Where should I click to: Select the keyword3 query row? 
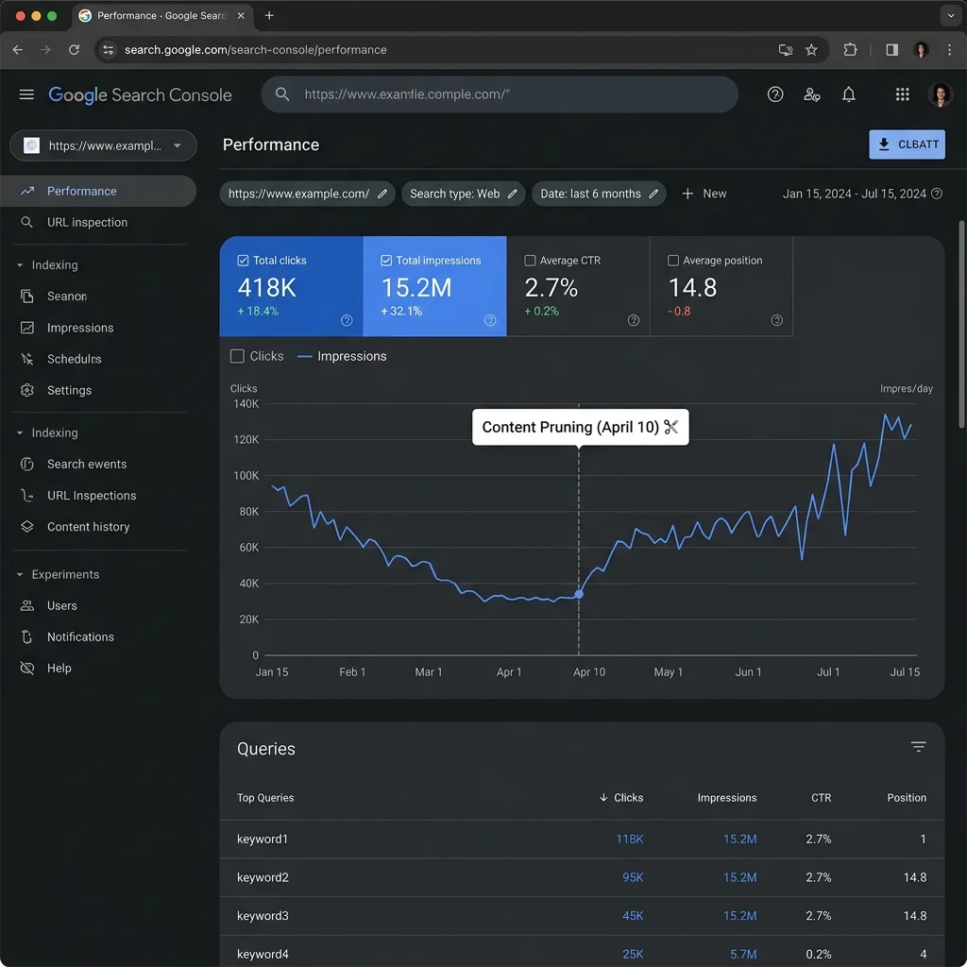pyautogui.click(x=582, y=916)
